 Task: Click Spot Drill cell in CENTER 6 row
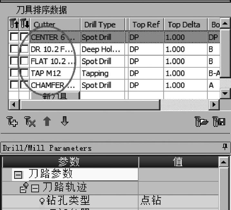(x=102, y=37)
